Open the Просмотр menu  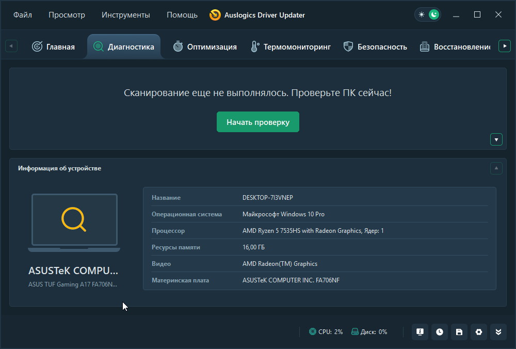pyautogui.click(x=67, y=15)
